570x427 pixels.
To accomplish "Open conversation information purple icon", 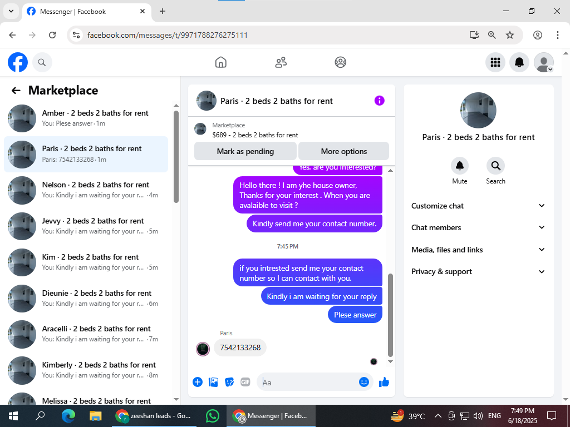I will (379, 101).
